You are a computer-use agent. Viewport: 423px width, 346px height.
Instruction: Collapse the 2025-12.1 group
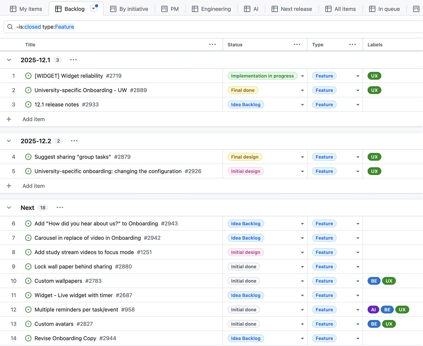pos(9,60)
